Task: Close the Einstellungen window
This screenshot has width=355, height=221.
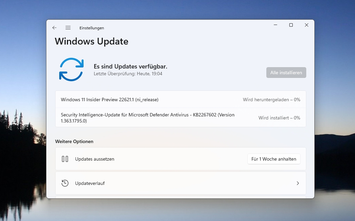Action: coord(307,25)
